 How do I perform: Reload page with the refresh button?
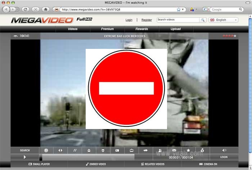coord(26,9)
